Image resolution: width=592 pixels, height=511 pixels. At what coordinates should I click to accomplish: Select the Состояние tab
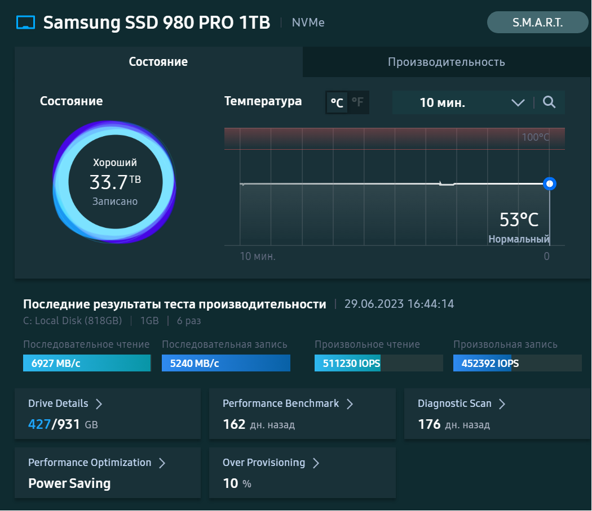158,62
